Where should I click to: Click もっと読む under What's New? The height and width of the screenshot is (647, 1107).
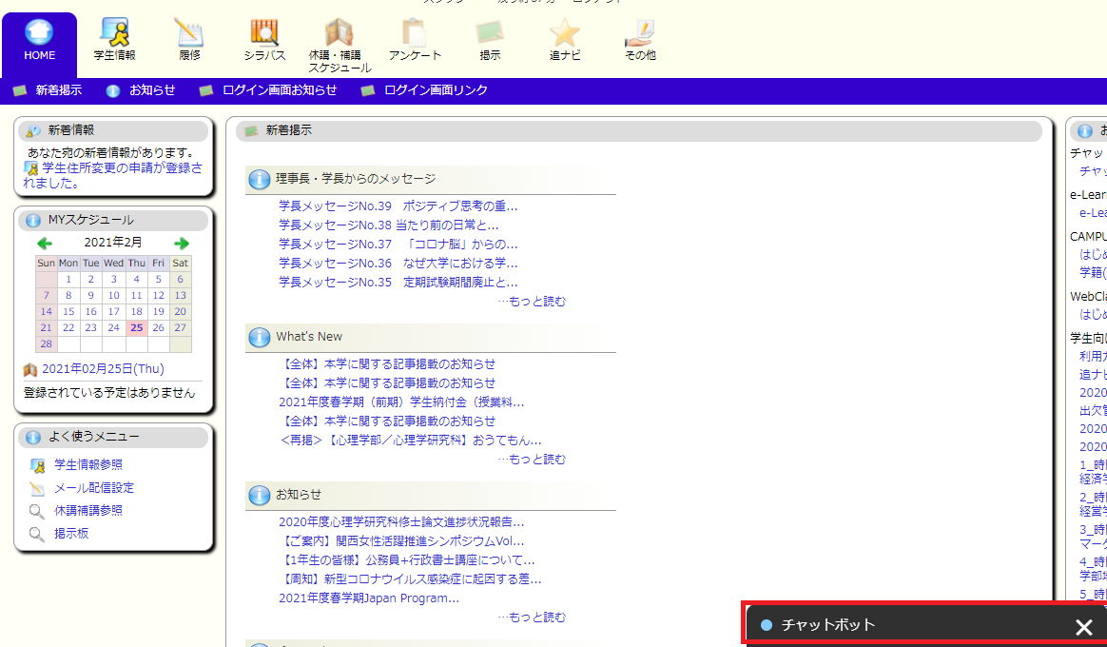tap(532, 460)
